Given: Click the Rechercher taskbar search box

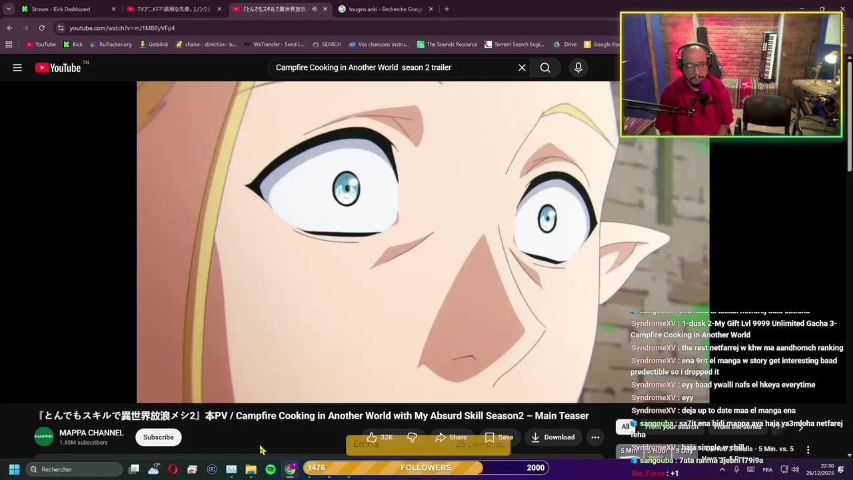Looking at the screenshot, I should [73, 469].
